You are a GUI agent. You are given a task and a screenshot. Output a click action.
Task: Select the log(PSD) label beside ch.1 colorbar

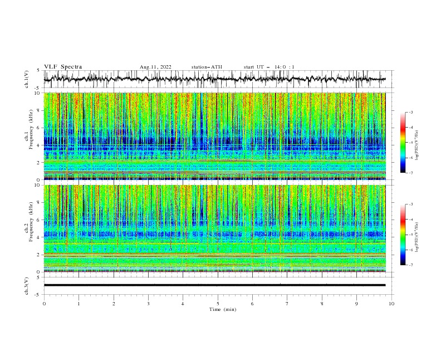[x=417, y=145]
